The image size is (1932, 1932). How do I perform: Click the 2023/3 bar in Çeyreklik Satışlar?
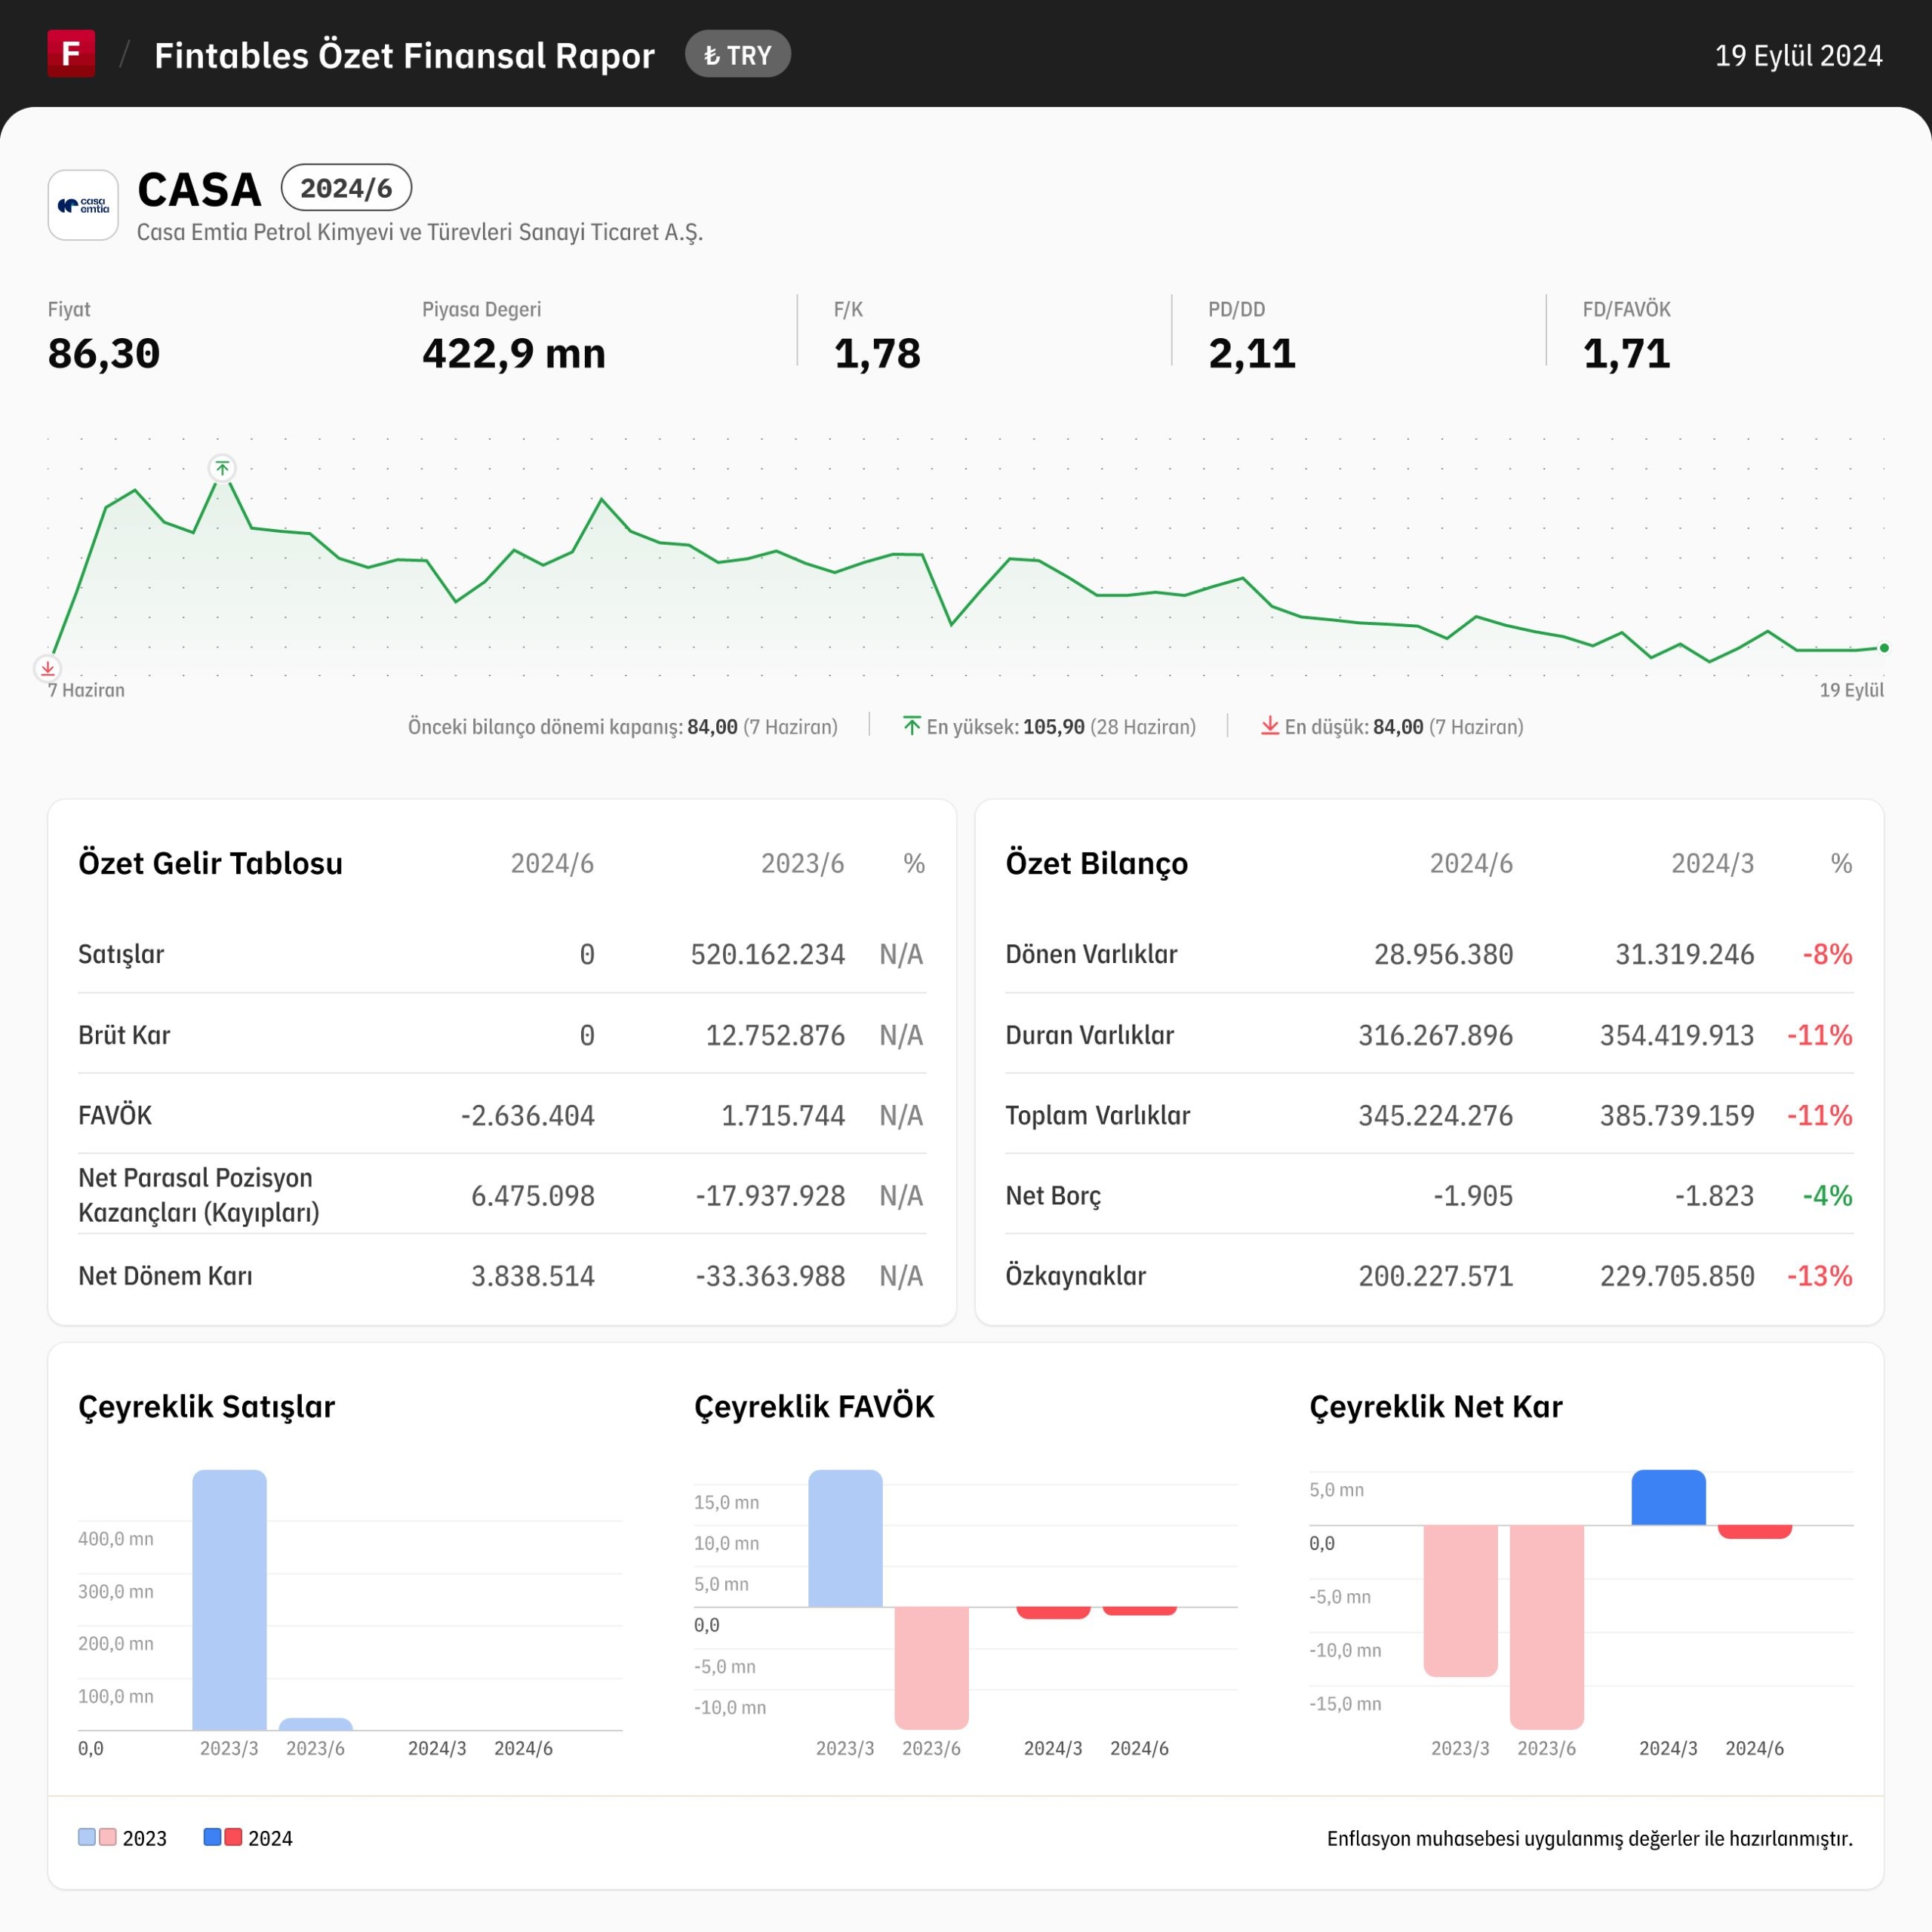229,1600
